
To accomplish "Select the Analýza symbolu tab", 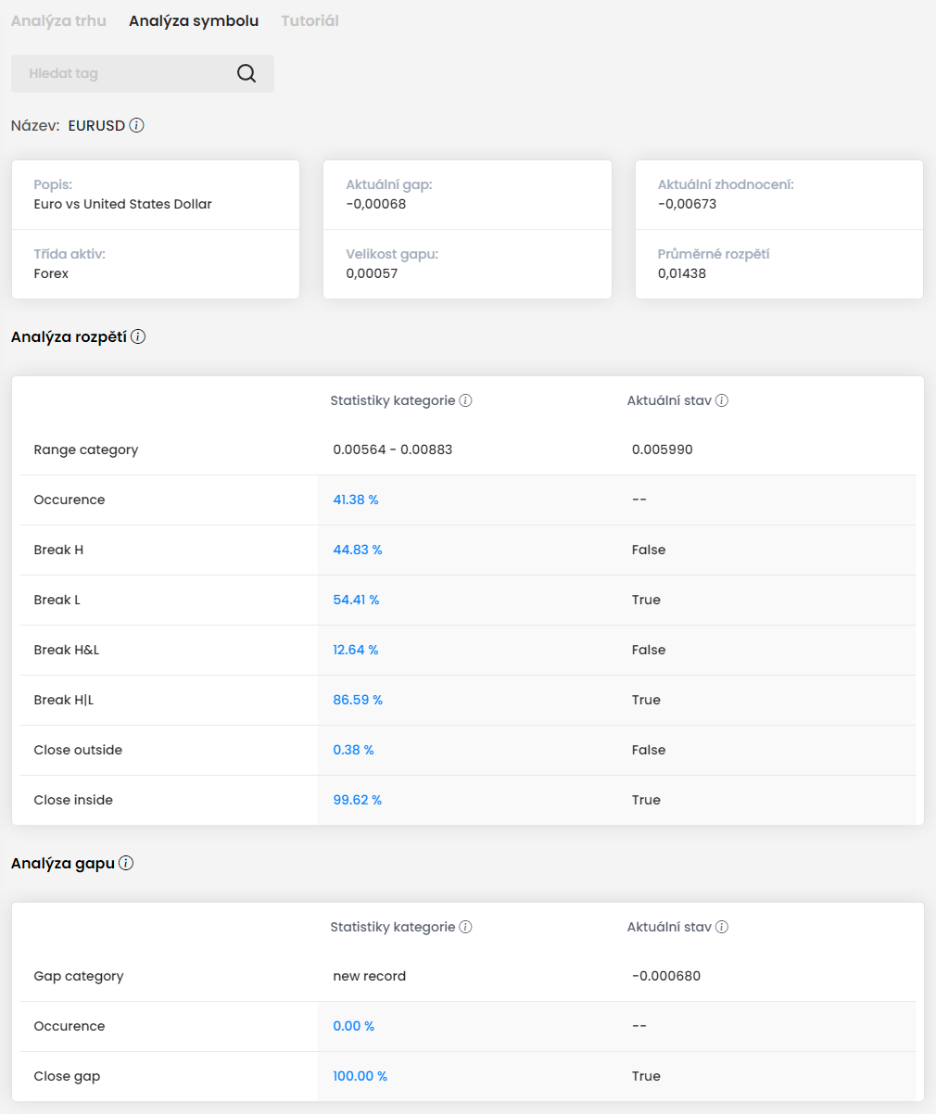I will click(x=194, y=20).
